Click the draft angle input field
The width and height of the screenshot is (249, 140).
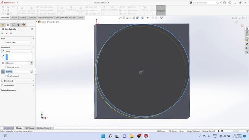tap(18, 72)
